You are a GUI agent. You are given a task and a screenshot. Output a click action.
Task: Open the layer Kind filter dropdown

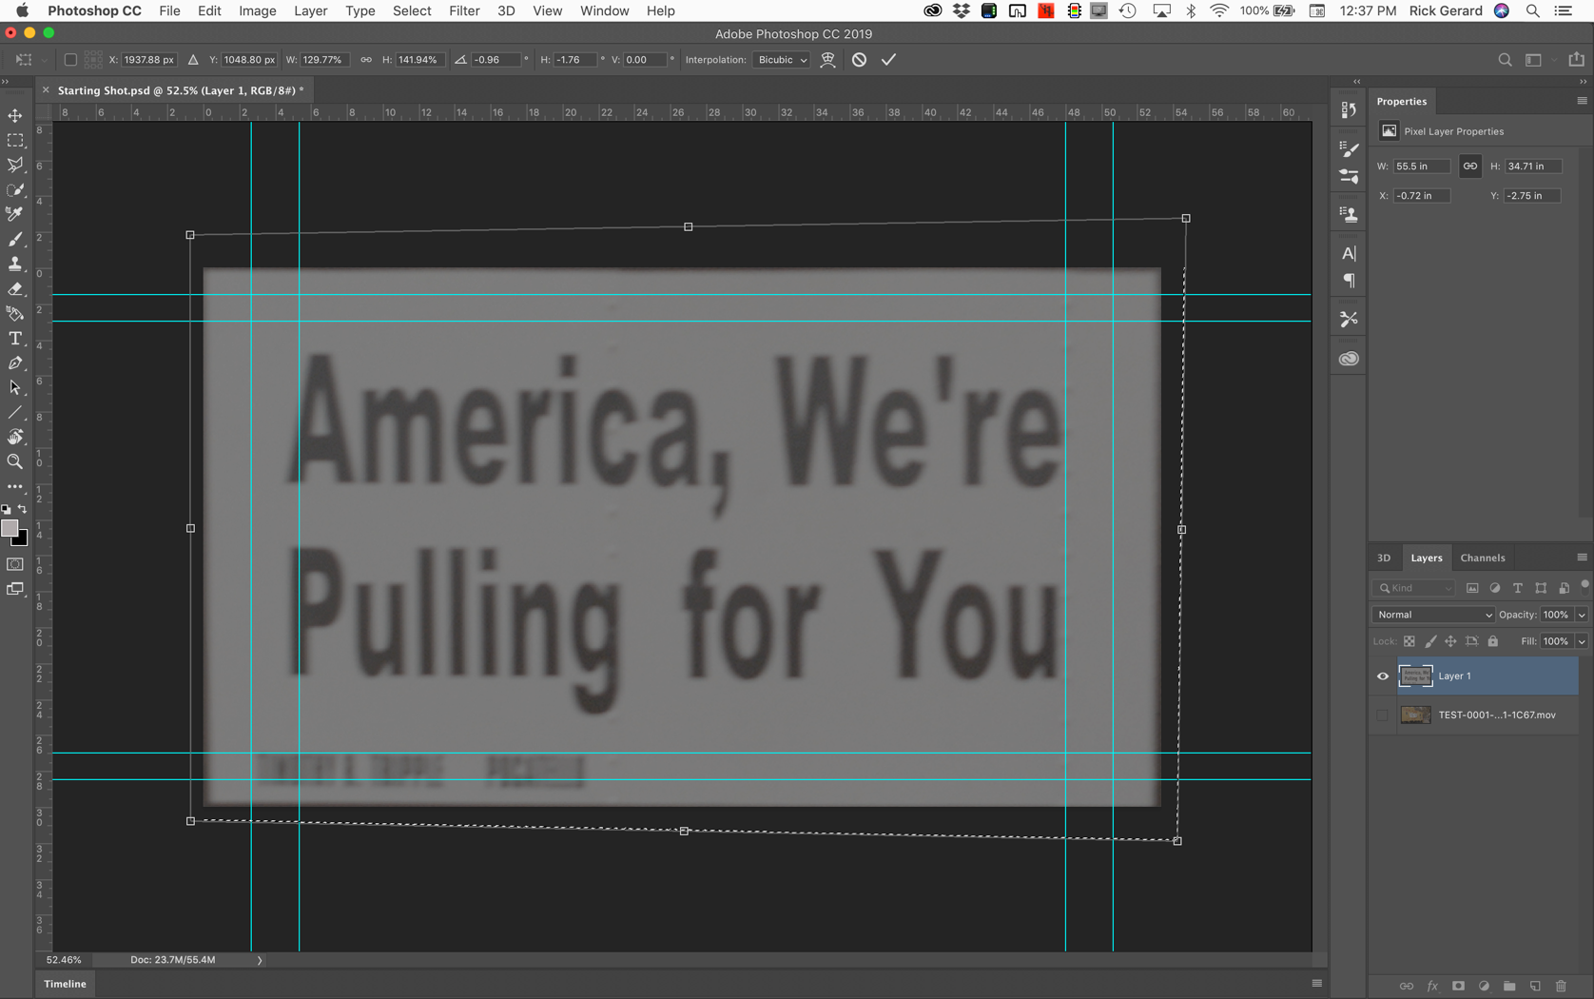point(1414,588)
